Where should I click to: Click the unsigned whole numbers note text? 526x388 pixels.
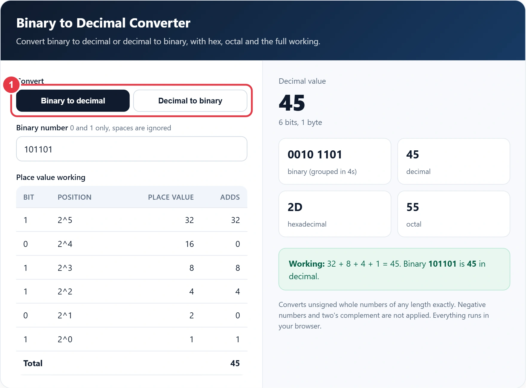click(384, 315)
